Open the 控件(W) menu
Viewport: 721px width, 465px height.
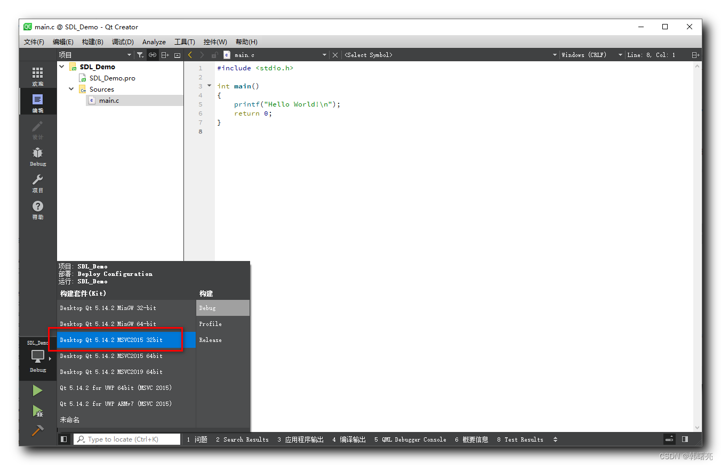pos(215,42)
